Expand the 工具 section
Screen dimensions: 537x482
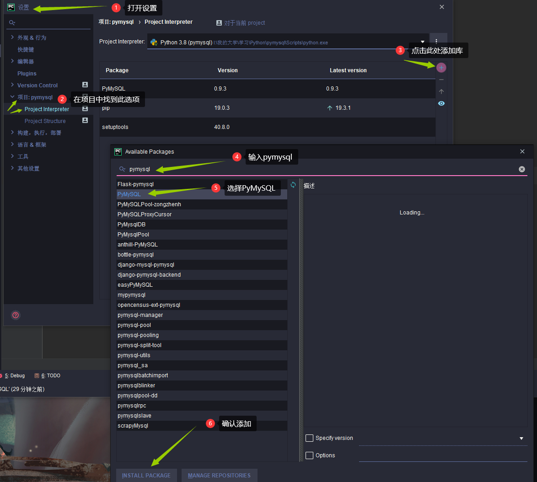(12, 156)
